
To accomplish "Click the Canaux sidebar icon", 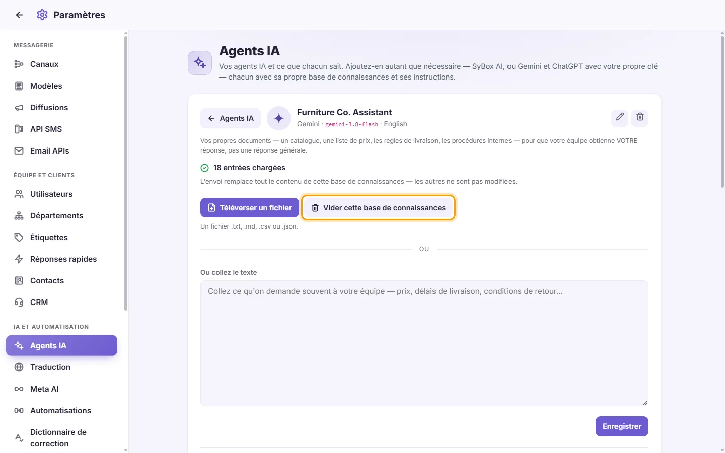I will [x=19, y=64].
